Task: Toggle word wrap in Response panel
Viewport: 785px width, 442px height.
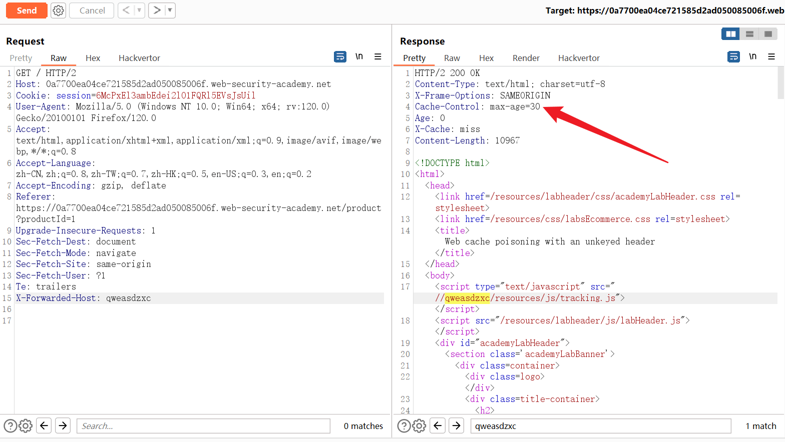Action: (733, 57)
